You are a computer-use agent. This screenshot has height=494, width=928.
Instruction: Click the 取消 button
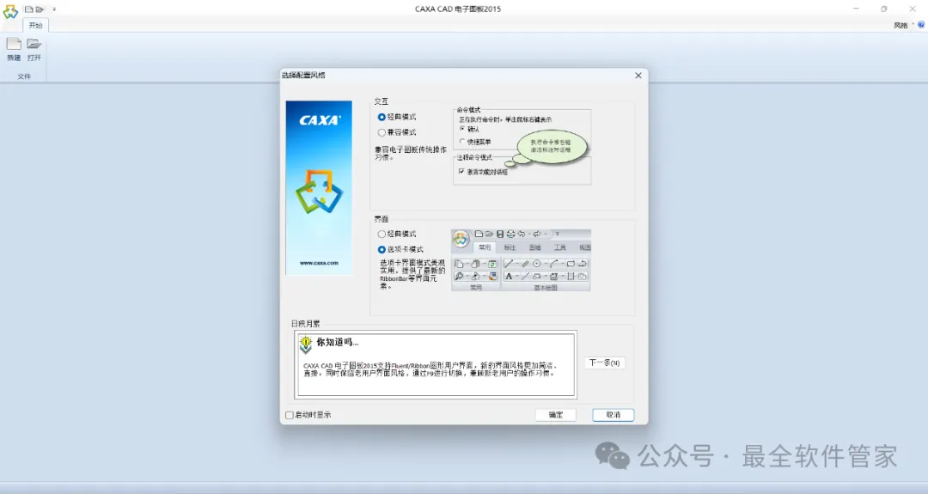click(614, 415)
